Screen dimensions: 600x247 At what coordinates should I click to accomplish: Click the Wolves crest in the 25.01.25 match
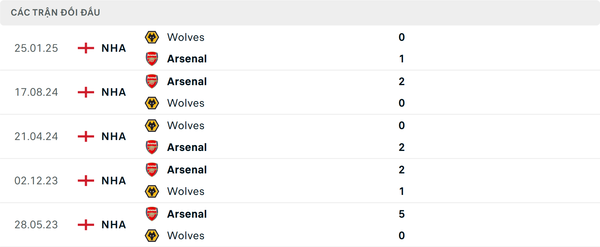click(x=152, y=37)
